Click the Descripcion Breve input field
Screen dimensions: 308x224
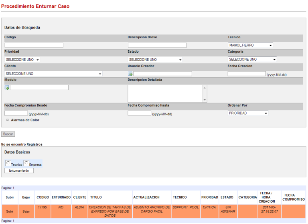(x=157, y=45)
